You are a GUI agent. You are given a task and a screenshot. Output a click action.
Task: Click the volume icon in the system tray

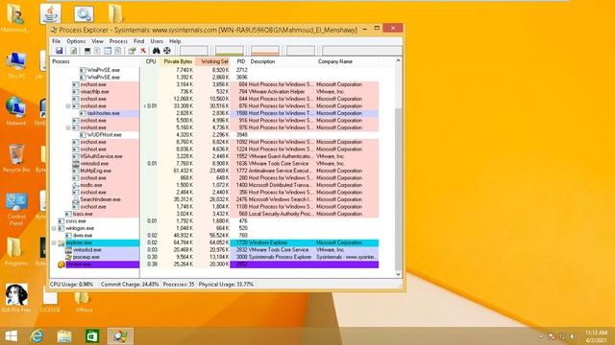pos(574,336)
